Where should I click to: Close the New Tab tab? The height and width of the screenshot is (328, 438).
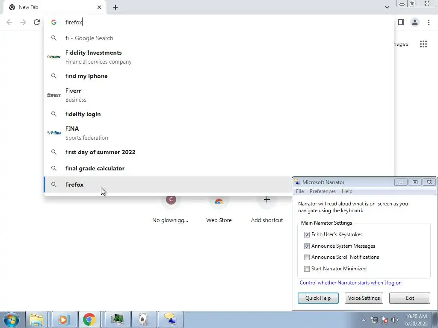[x=99, y=7]
